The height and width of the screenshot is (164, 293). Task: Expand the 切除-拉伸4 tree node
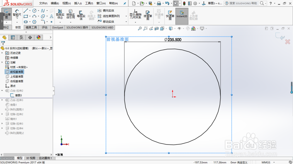2,128
